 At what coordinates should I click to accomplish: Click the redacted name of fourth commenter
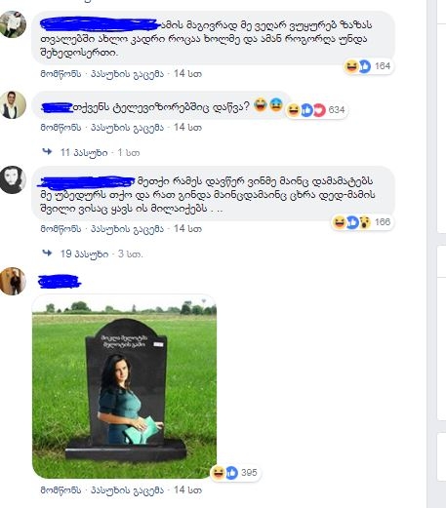pos(60,282)
